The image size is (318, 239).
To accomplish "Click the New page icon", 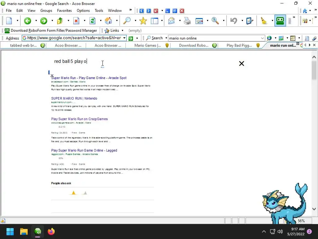I will 9,21.
